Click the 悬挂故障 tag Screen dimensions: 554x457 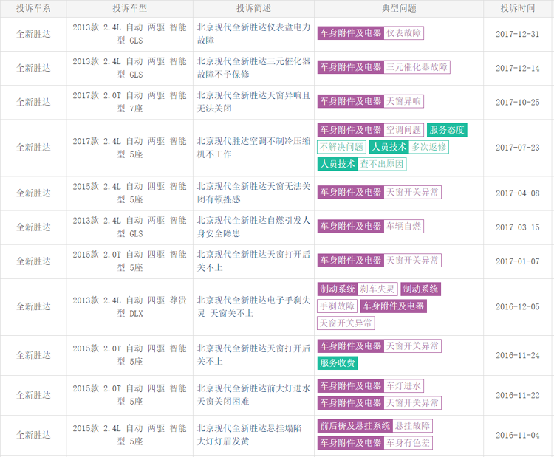(x=412, y=425)
